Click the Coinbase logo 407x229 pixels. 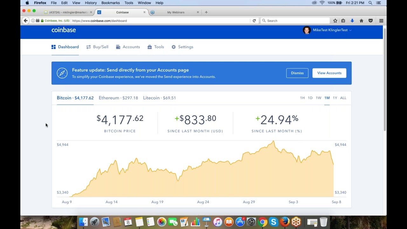click(x=64, y=30)
